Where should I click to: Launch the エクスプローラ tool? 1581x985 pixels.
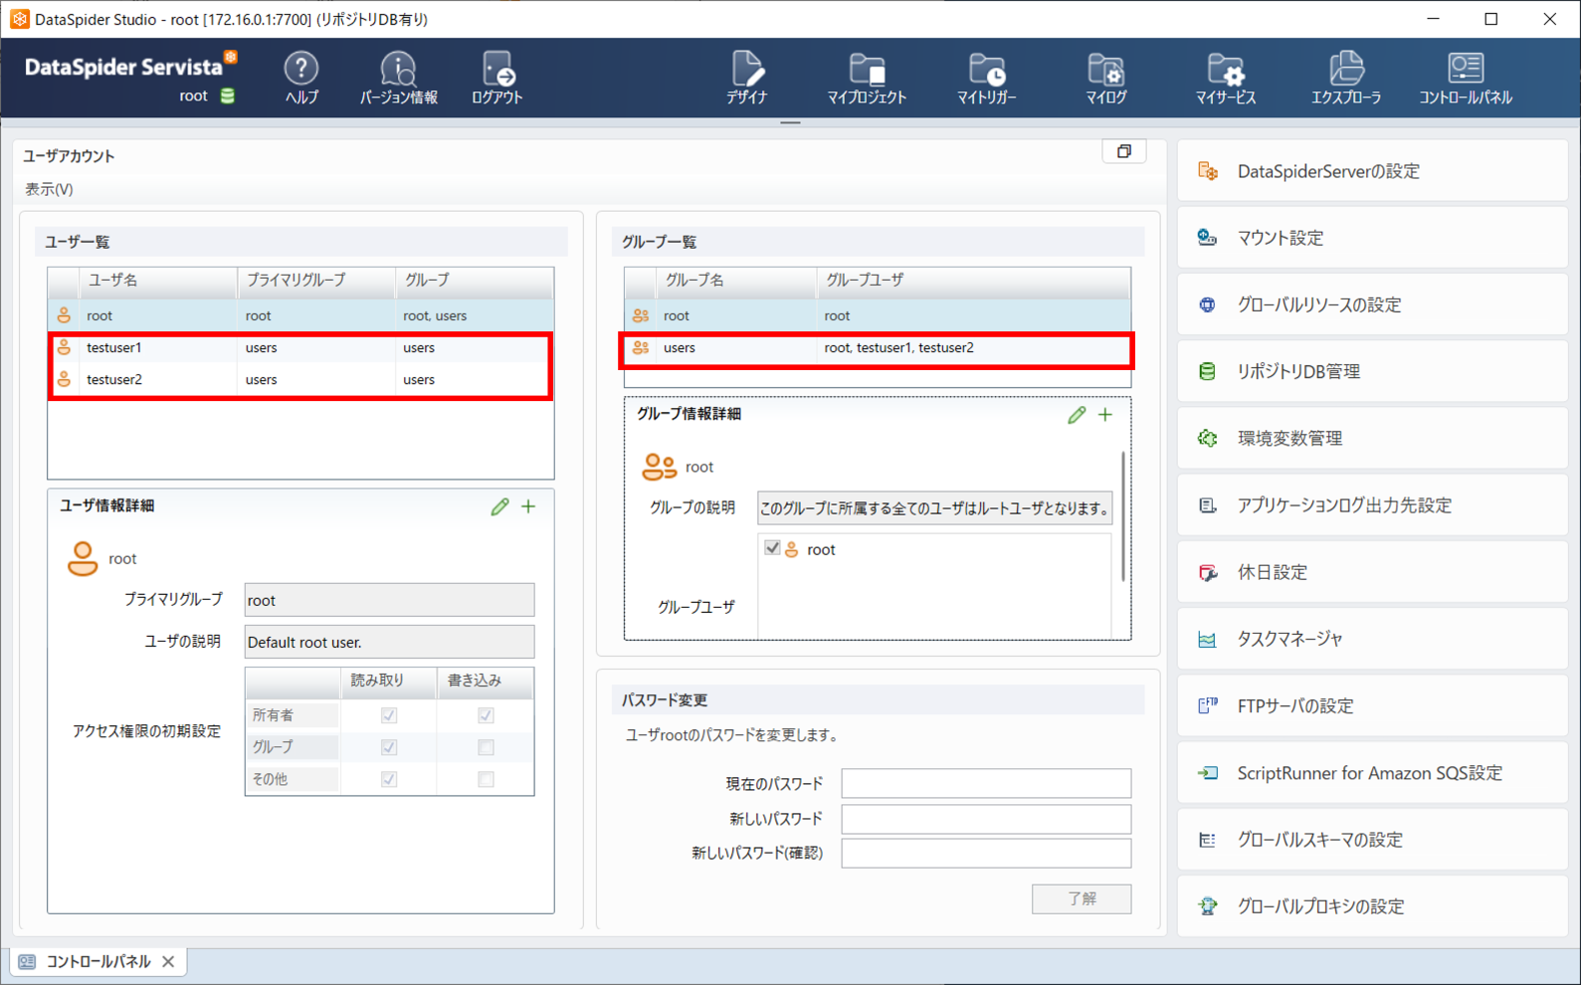tap(1345, 78)
